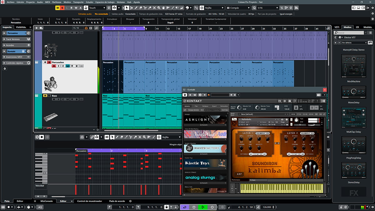
Task: Toggle global Mute M button in toolbar
Action: pyautogui.click(x=58, y=8)
